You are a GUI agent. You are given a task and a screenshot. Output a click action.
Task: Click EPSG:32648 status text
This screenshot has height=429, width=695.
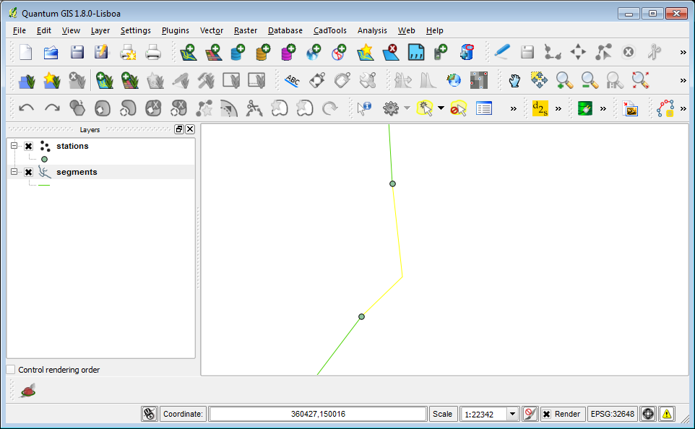tap(612, 414)
